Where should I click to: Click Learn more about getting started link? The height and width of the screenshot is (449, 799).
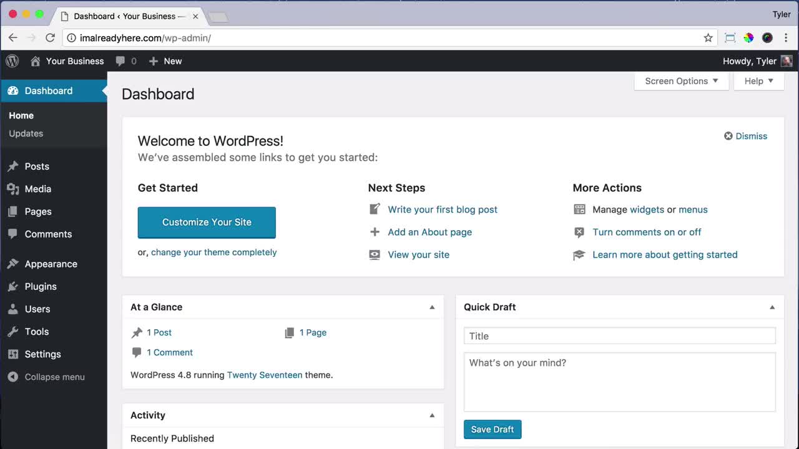click(665, 254)
